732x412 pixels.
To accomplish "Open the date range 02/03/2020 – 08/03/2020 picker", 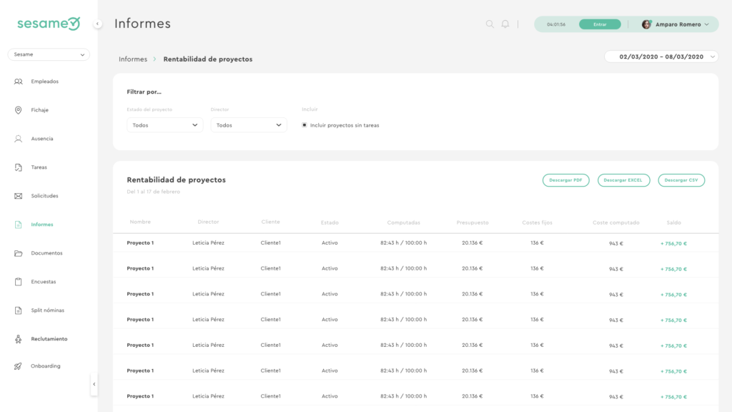I will point(661,57).
